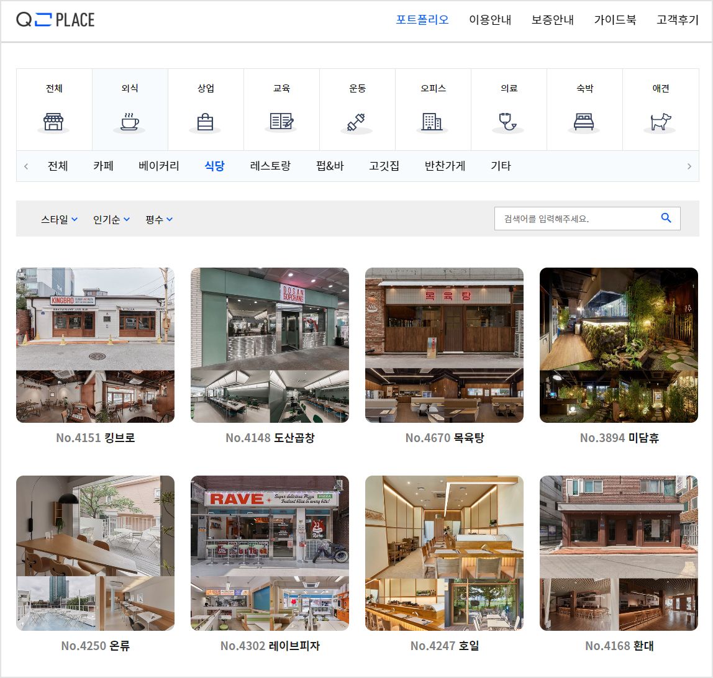This screenshot has width=713, height=678.
Task: Open the 이용안내 navigation menu
Action: click(x=490, y=19)
